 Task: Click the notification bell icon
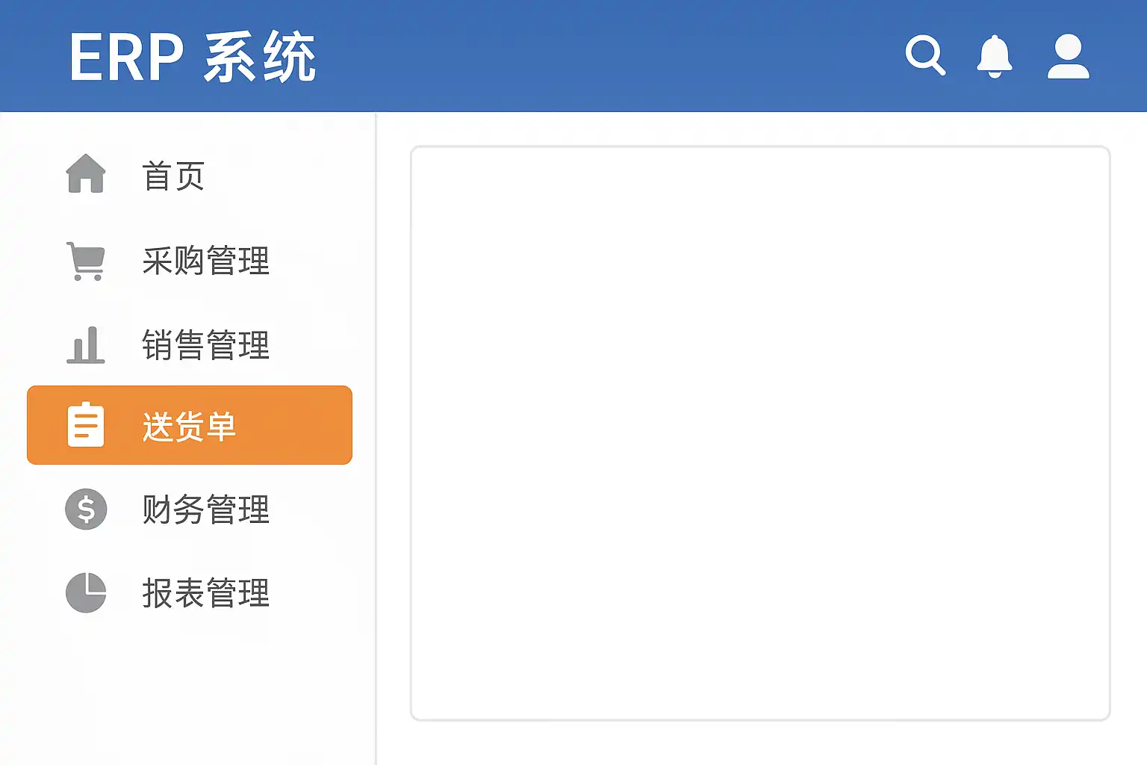[994, 56]
